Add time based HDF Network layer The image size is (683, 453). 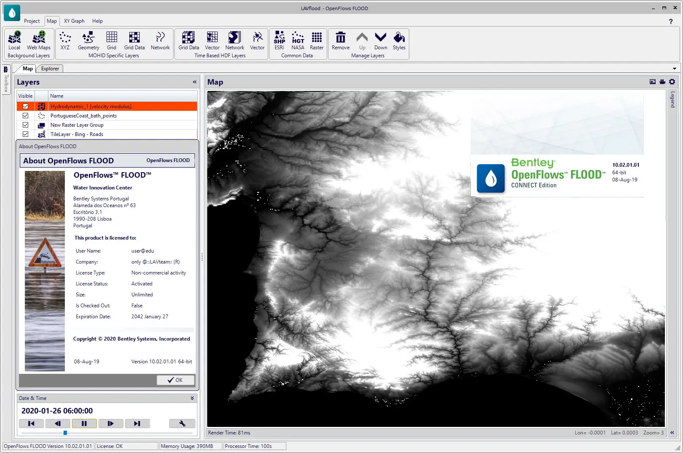pyautogui.click(x=235, y=41)
